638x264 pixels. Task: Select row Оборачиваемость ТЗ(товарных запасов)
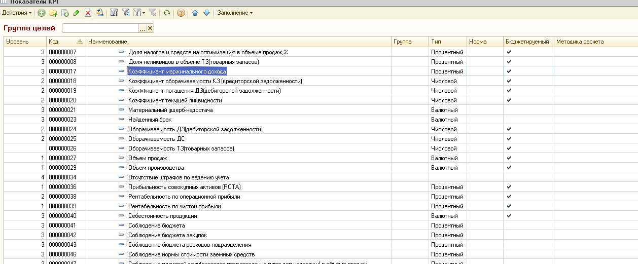pyautogui.click(x=321, y=148)
